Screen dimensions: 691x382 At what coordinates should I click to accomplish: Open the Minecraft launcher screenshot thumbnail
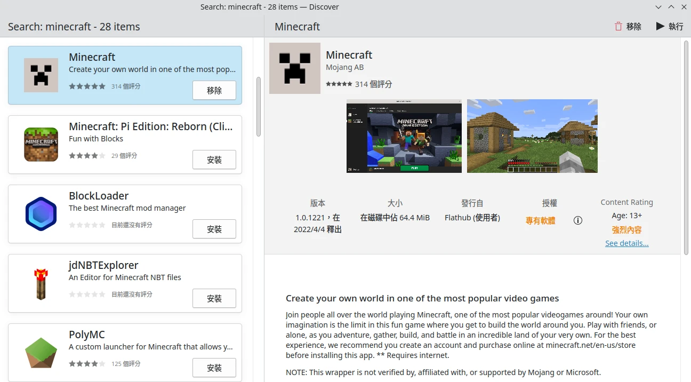404,136
